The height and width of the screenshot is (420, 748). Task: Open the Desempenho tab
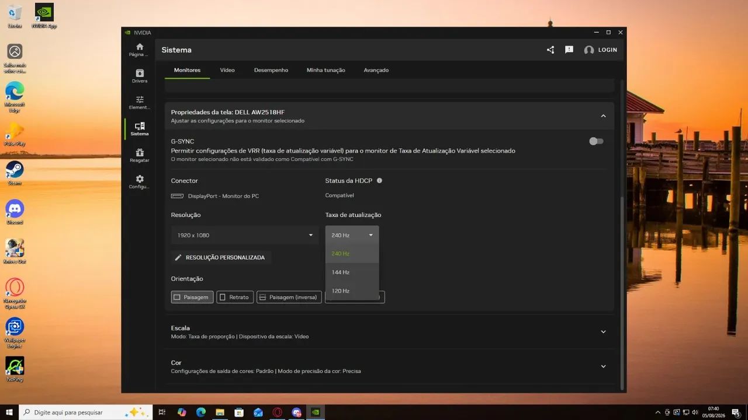tap(271, 70)
